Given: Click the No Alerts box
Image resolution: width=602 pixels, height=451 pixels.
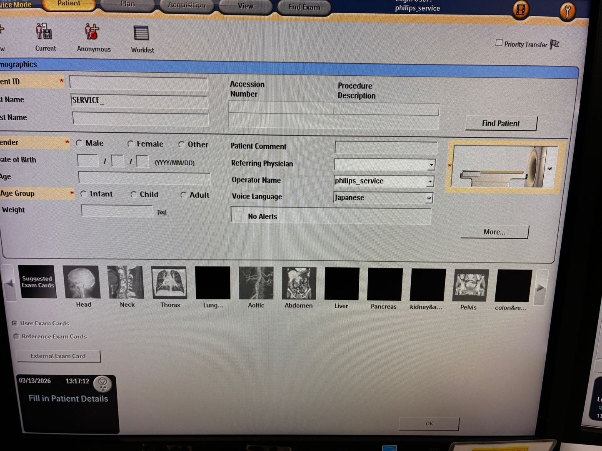Looking at the screenshot, I should tap(331, 216).
